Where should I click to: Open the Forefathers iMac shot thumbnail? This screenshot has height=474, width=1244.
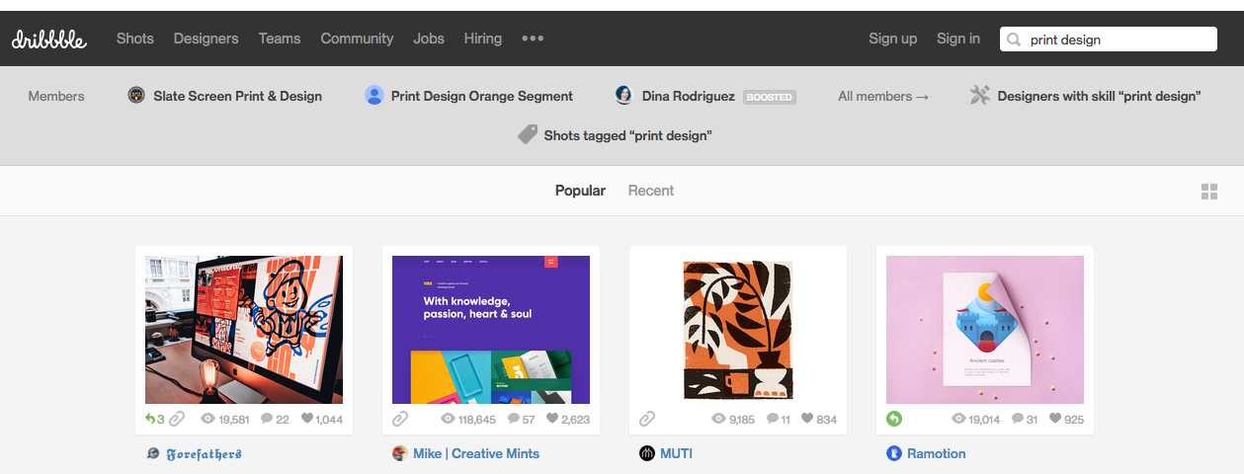click(244, 330)
